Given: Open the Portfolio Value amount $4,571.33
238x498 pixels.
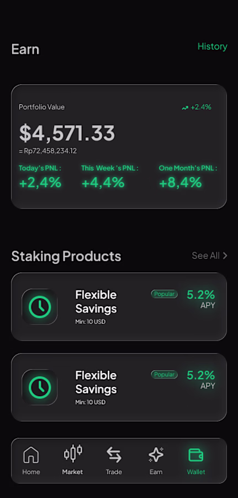Looking at the screenshot, I should click(x=67, y=133).
